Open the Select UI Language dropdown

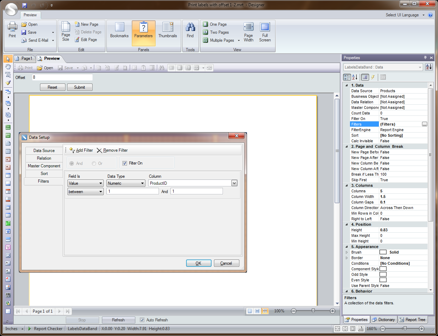pyautogui.click(x=423, y=15)
